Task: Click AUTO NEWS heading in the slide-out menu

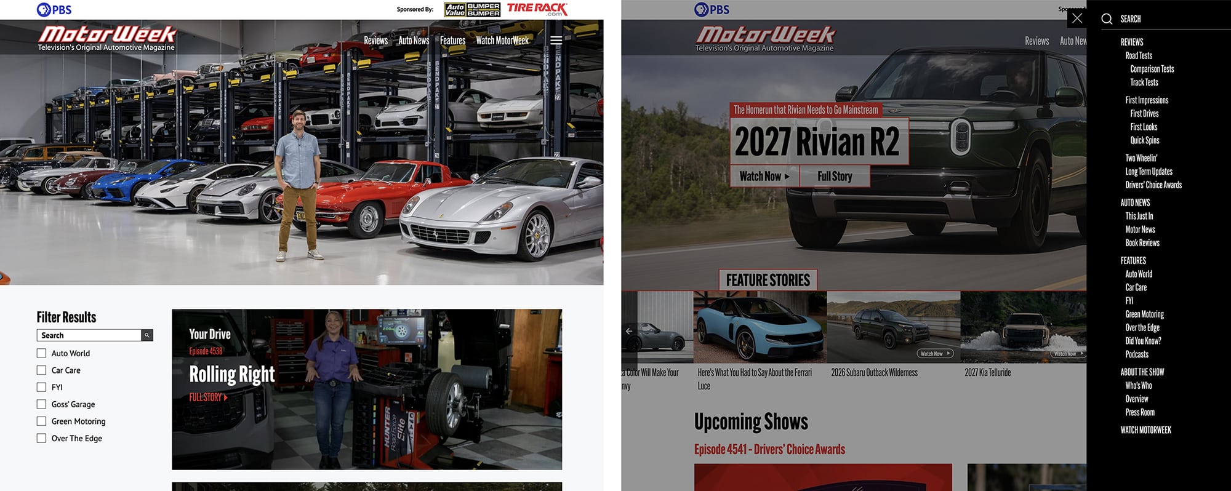Action: click(1135, 202)
